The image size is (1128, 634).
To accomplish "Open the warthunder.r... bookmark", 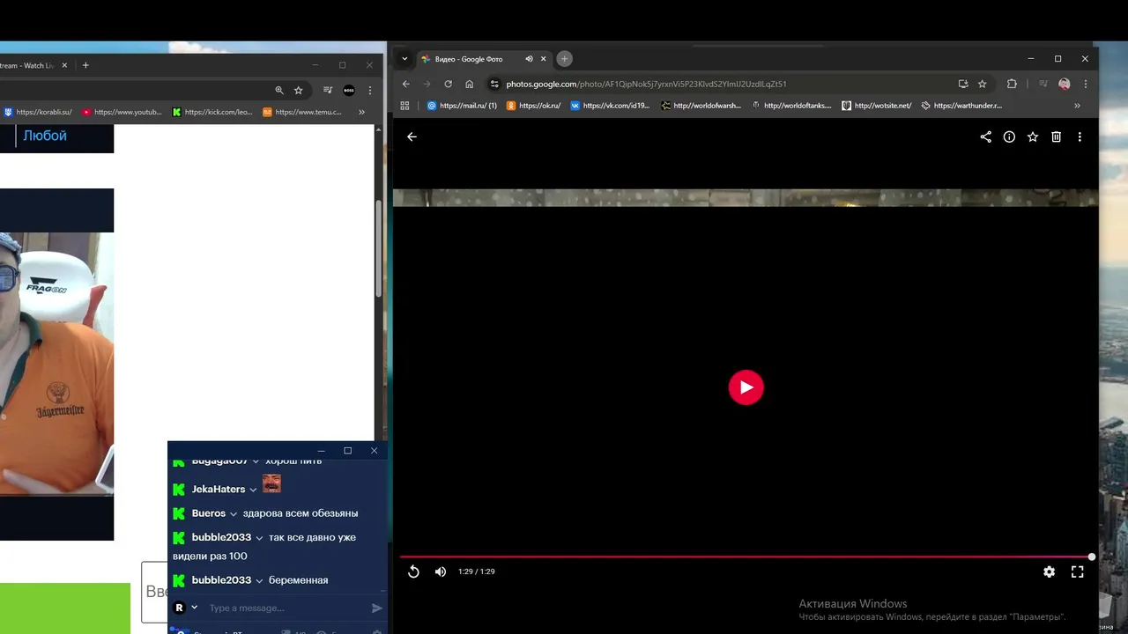I will click(x=961, y=106).
